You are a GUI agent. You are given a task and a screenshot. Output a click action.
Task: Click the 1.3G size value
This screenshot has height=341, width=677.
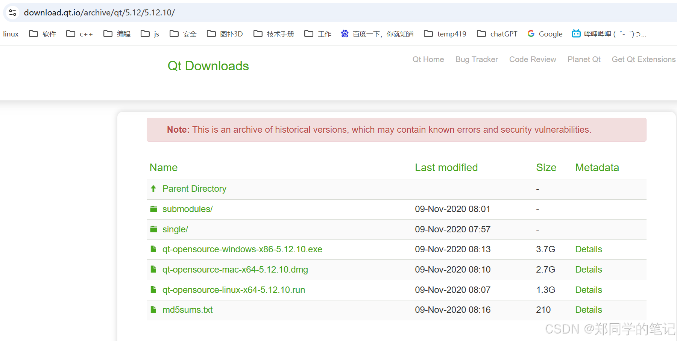[545, 290]
